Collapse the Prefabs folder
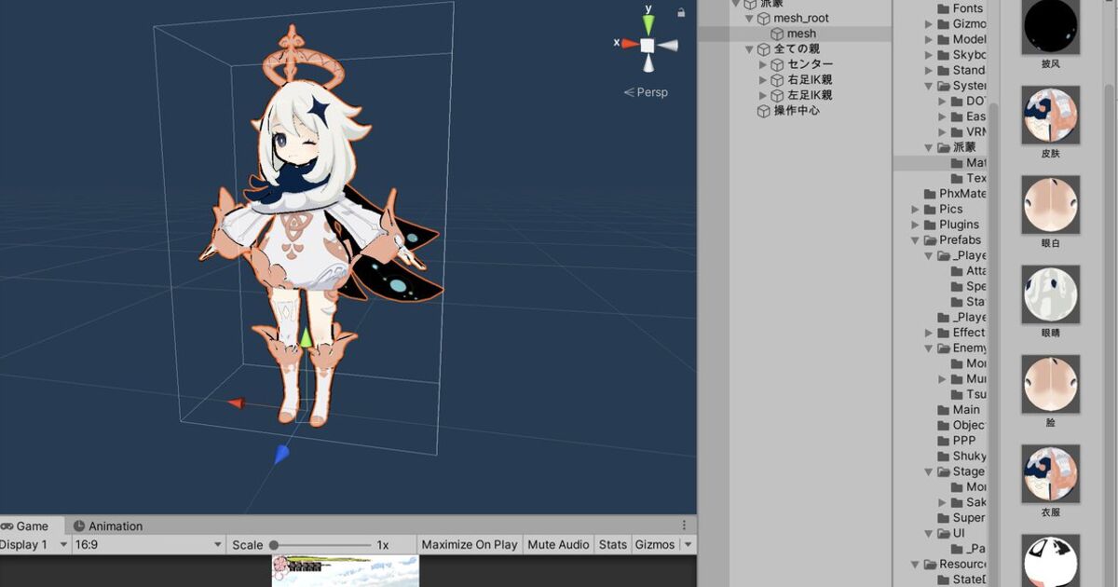Image resolution: width=1118 pixels, height=587 pixels. 915,240
